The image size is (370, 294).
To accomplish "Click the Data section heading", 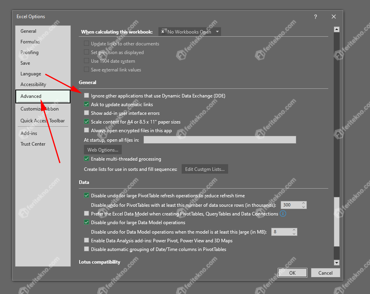I will 84,182.
